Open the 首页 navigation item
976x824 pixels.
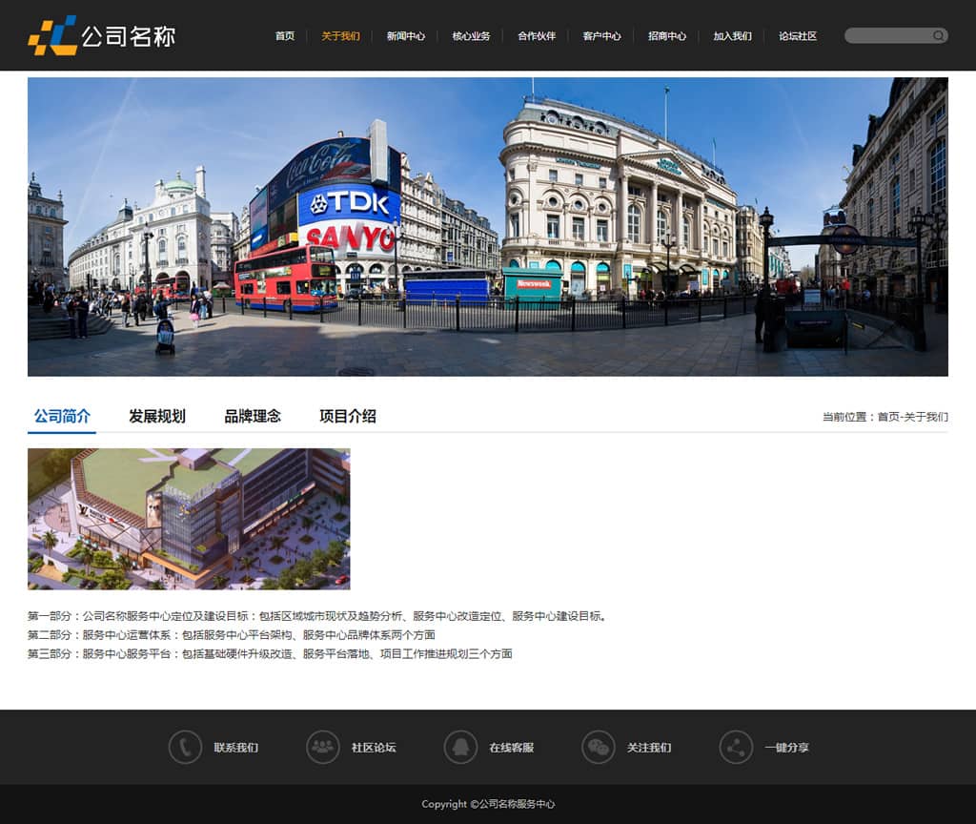tap(285, 36)
